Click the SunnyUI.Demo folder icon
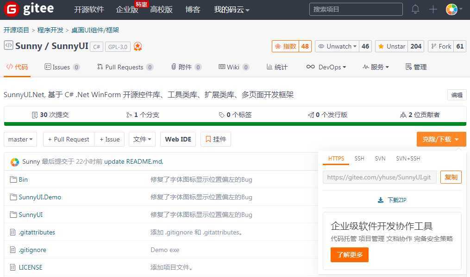This screenshot has width=470, height=277. (x=13, y=197)
